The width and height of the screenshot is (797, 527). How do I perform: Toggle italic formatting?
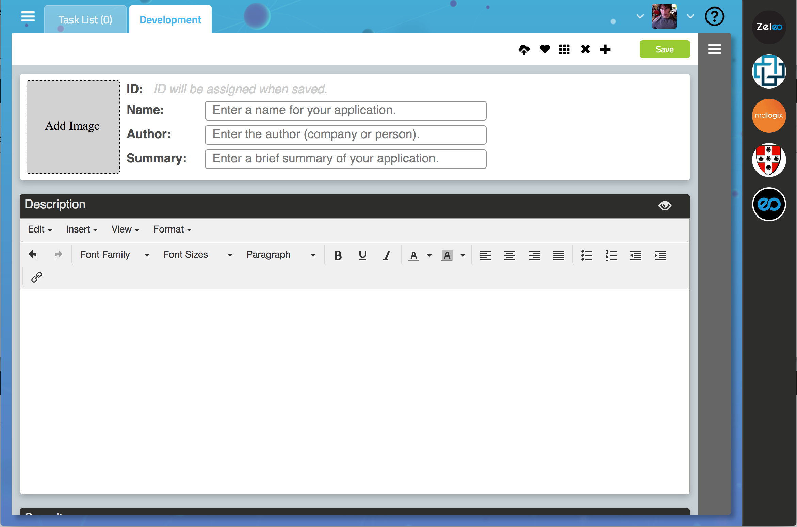pyautogui.click(x=387, y=255)
